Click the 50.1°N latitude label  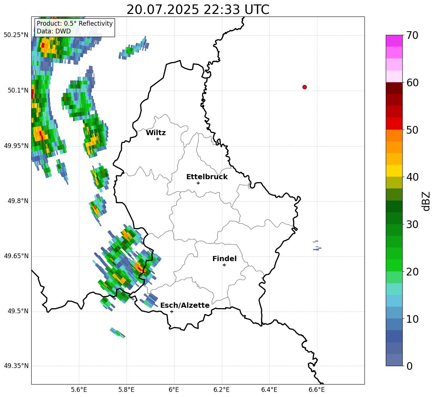tap(18, 90)
